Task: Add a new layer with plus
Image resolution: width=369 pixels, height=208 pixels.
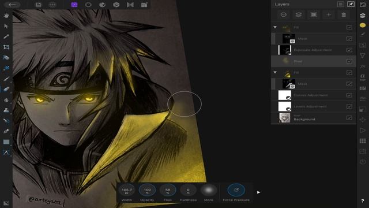Action: point(329,15)
